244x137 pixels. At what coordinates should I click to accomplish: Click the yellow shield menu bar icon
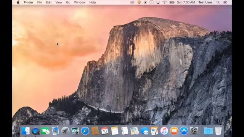(x=139, y=2)
